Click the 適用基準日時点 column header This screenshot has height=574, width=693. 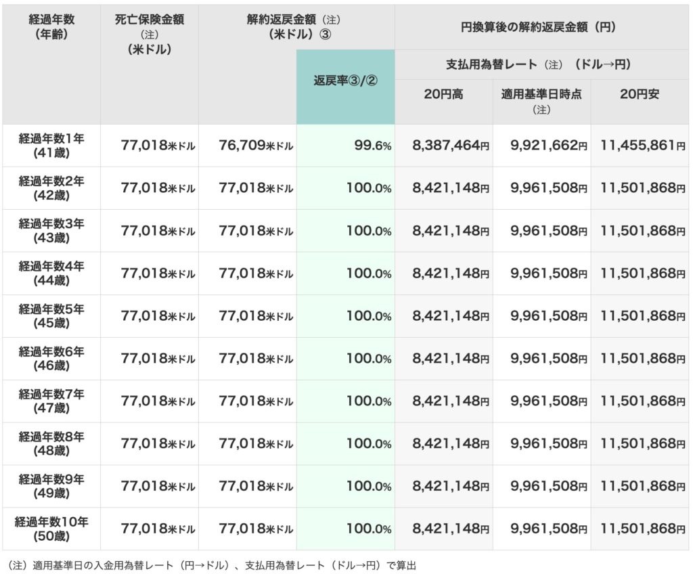pyautogui.click(x=541, y=100)
